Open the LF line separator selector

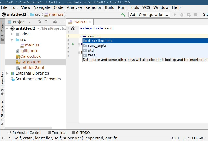tap(186, 138)
